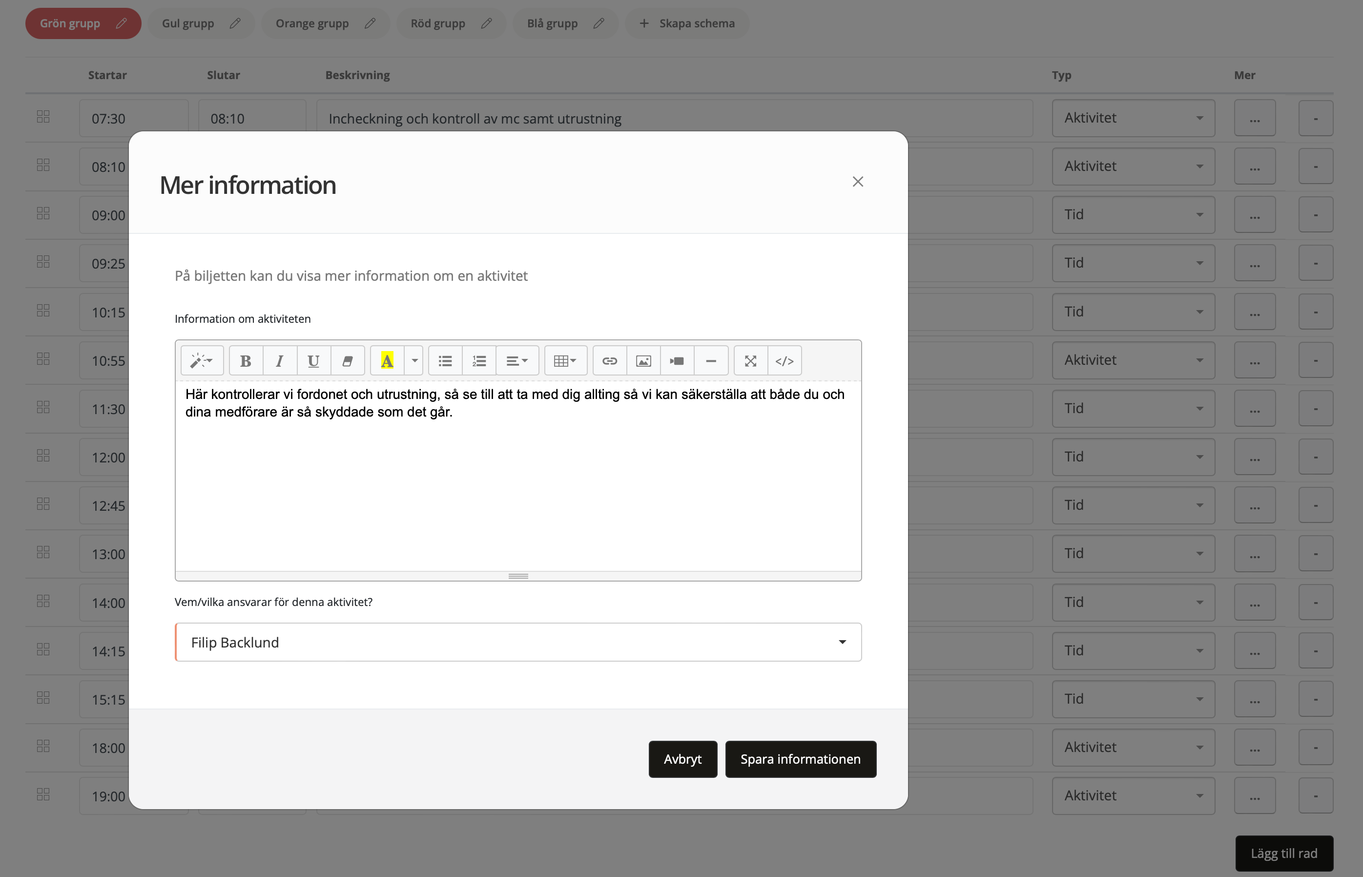Insert video with camera icon
This screenshot has width=1363, height=877.
[x=677, y=360]
